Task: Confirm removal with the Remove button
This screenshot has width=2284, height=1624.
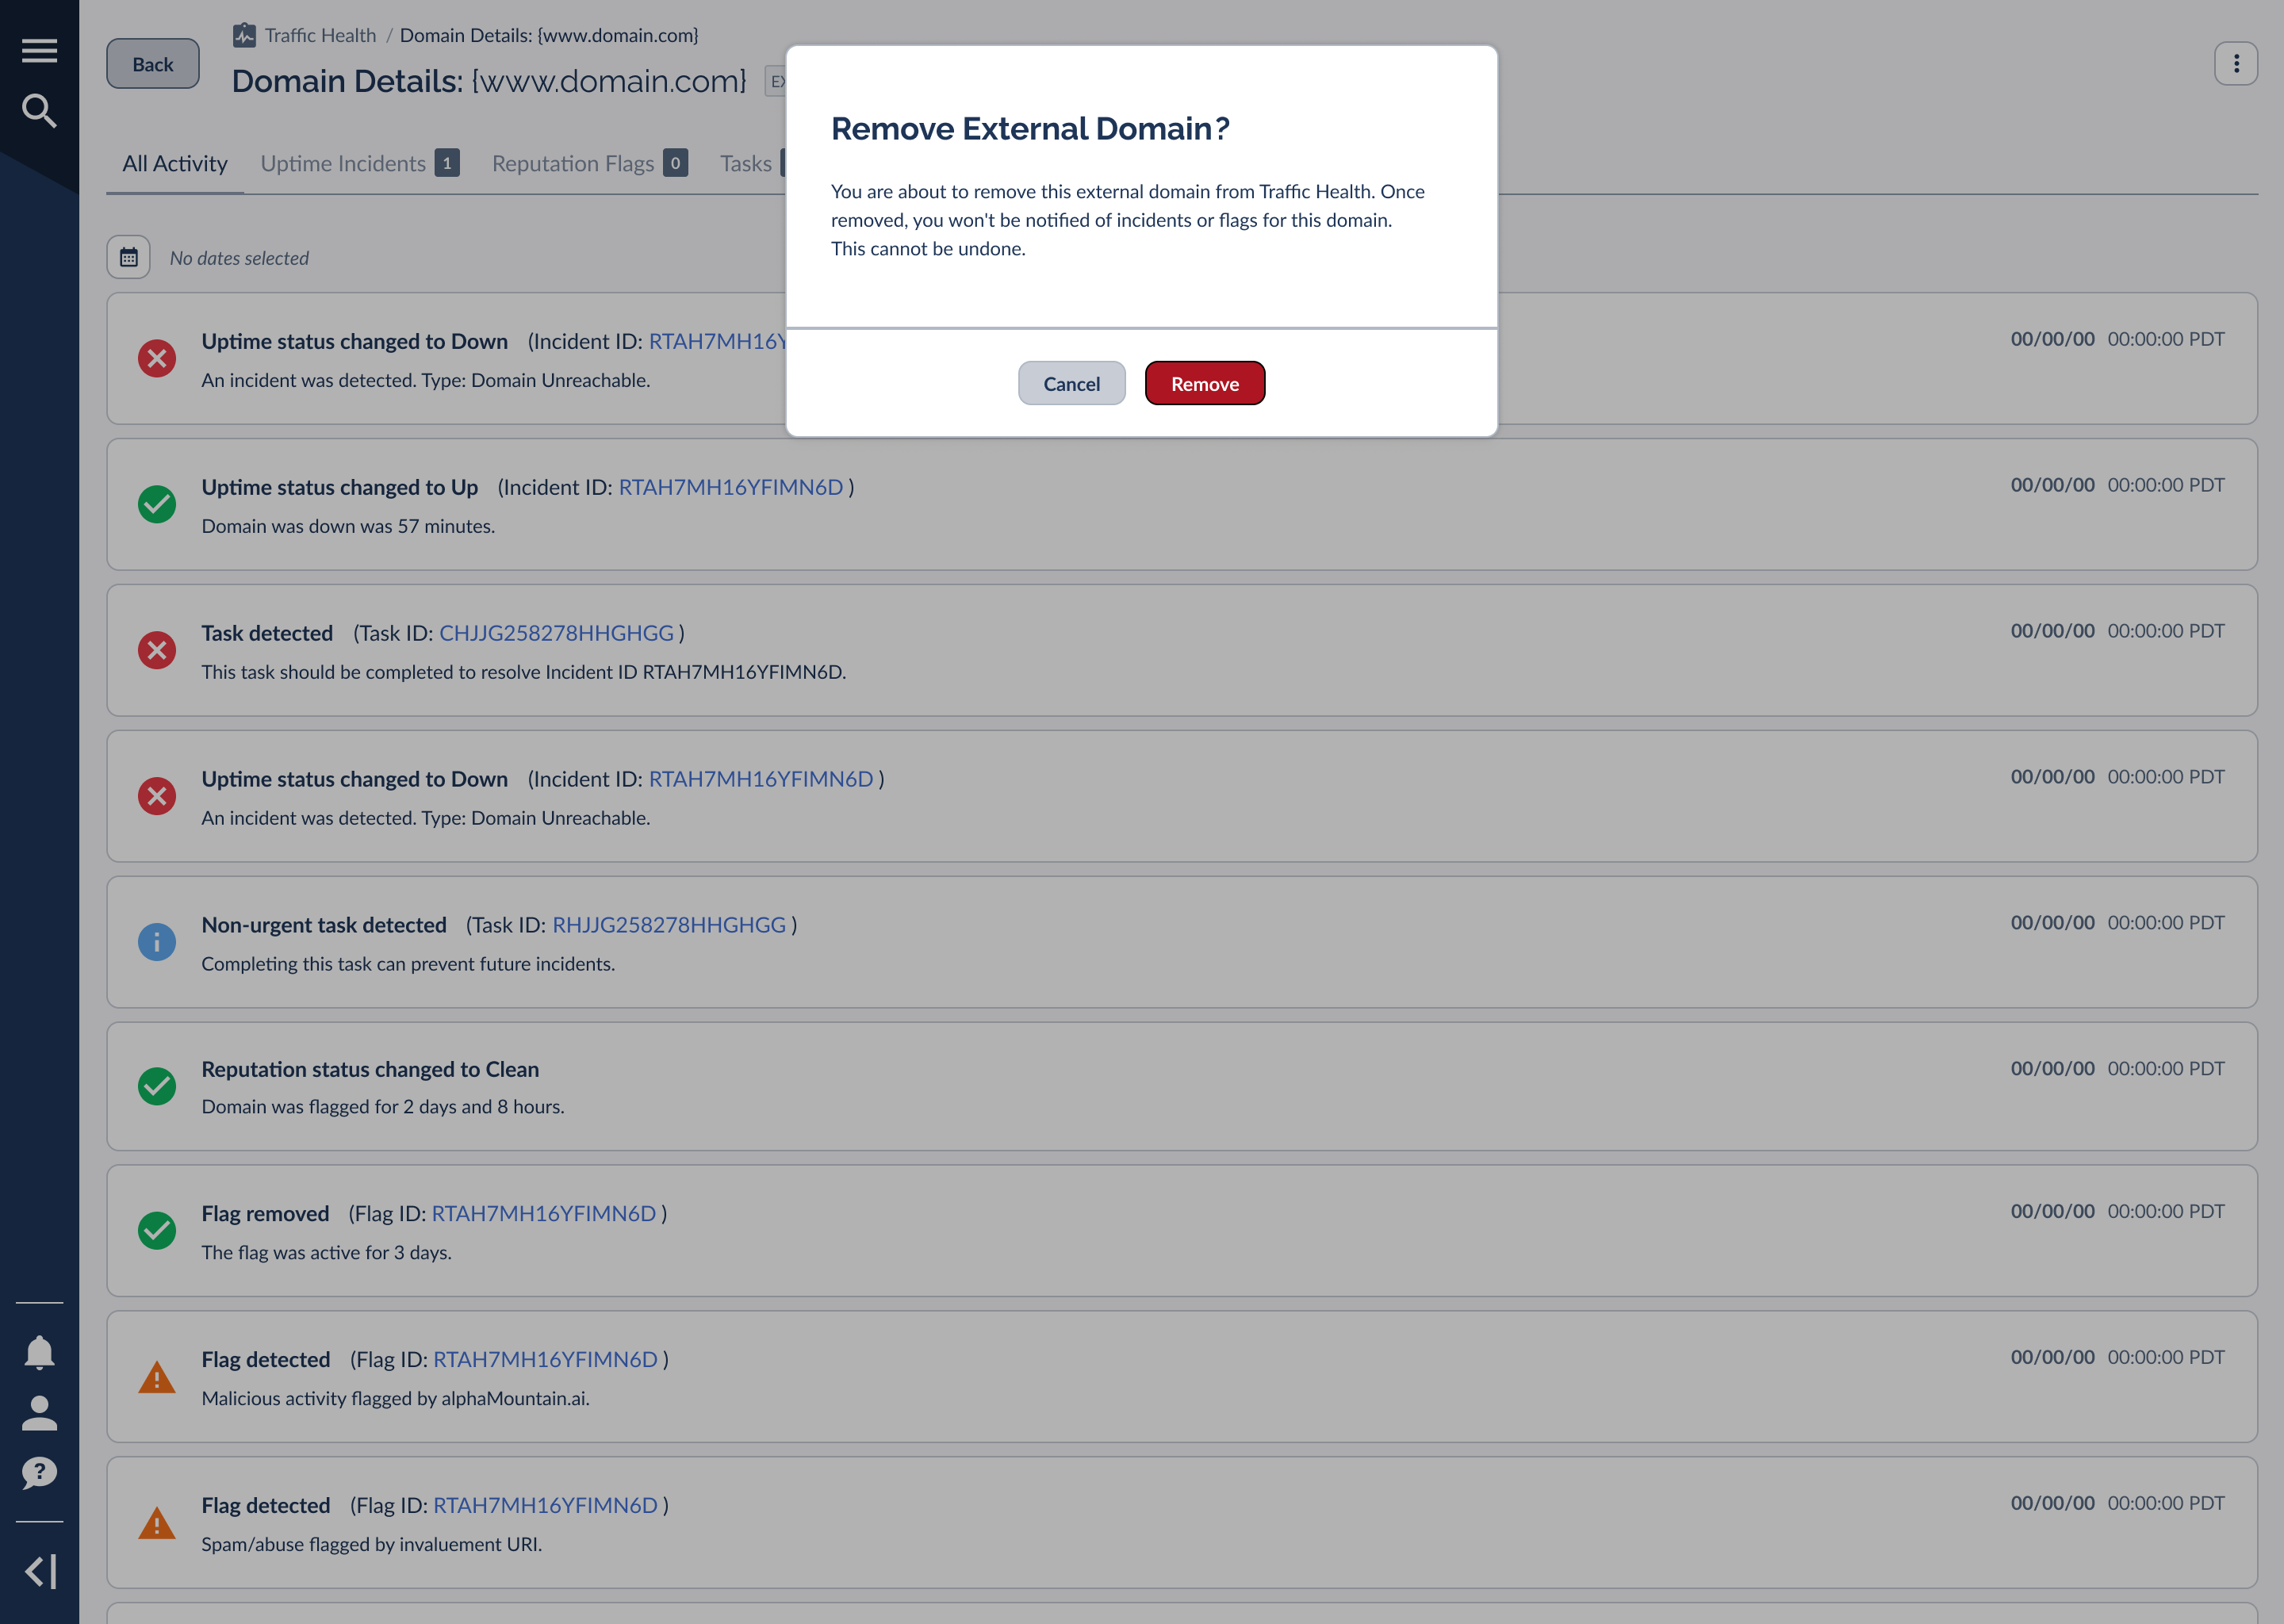Action: point(1205,383)
